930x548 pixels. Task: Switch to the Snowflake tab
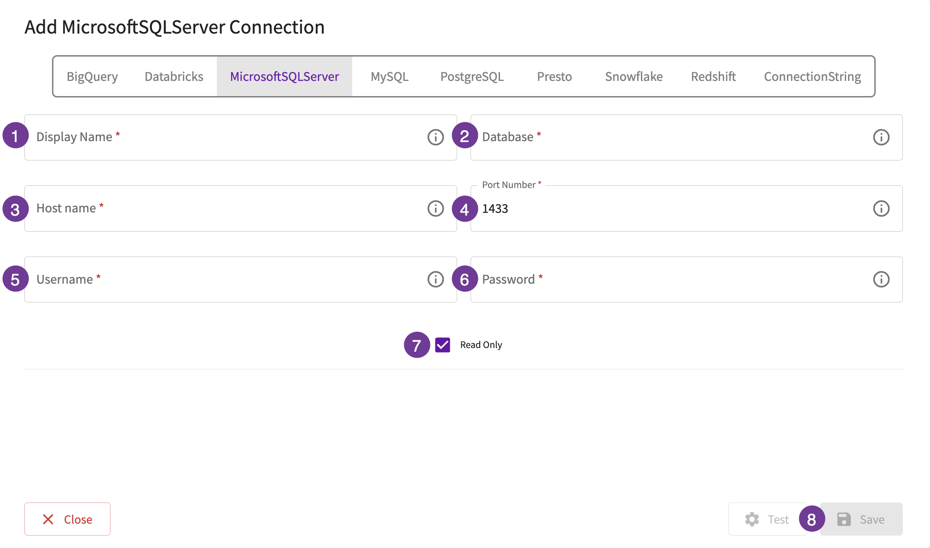tap(634, 76)
